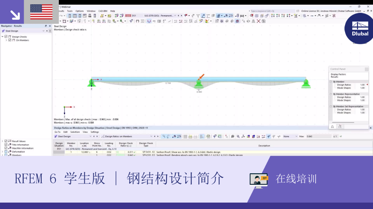This screenshot has width=373, height=209.
Task: Open the Window menu
Action: point(91,11)
